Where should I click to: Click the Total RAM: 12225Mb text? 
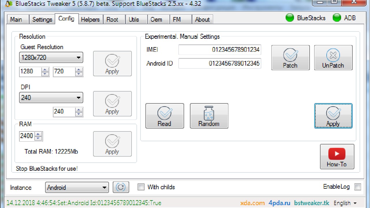51,152
